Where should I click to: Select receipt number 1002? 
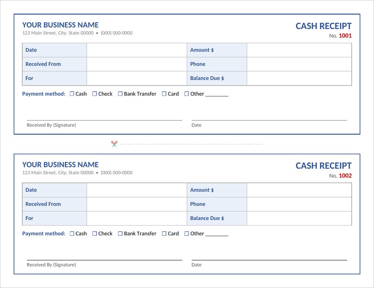click(345, 176)
